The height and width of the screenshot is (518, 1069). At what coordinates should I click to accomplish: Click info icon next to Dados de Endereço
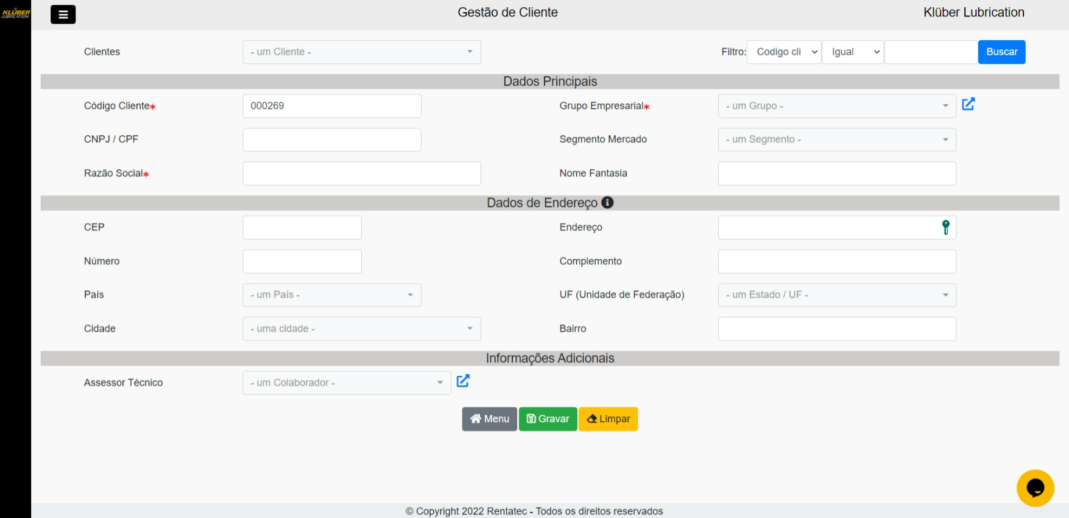(607, 203)
